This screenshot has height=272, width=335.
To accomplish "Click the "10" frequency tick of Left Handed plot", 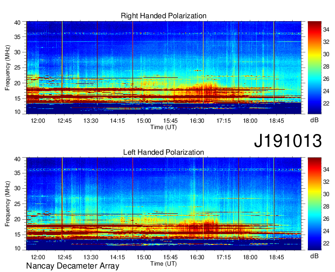I will click(18, 248).
